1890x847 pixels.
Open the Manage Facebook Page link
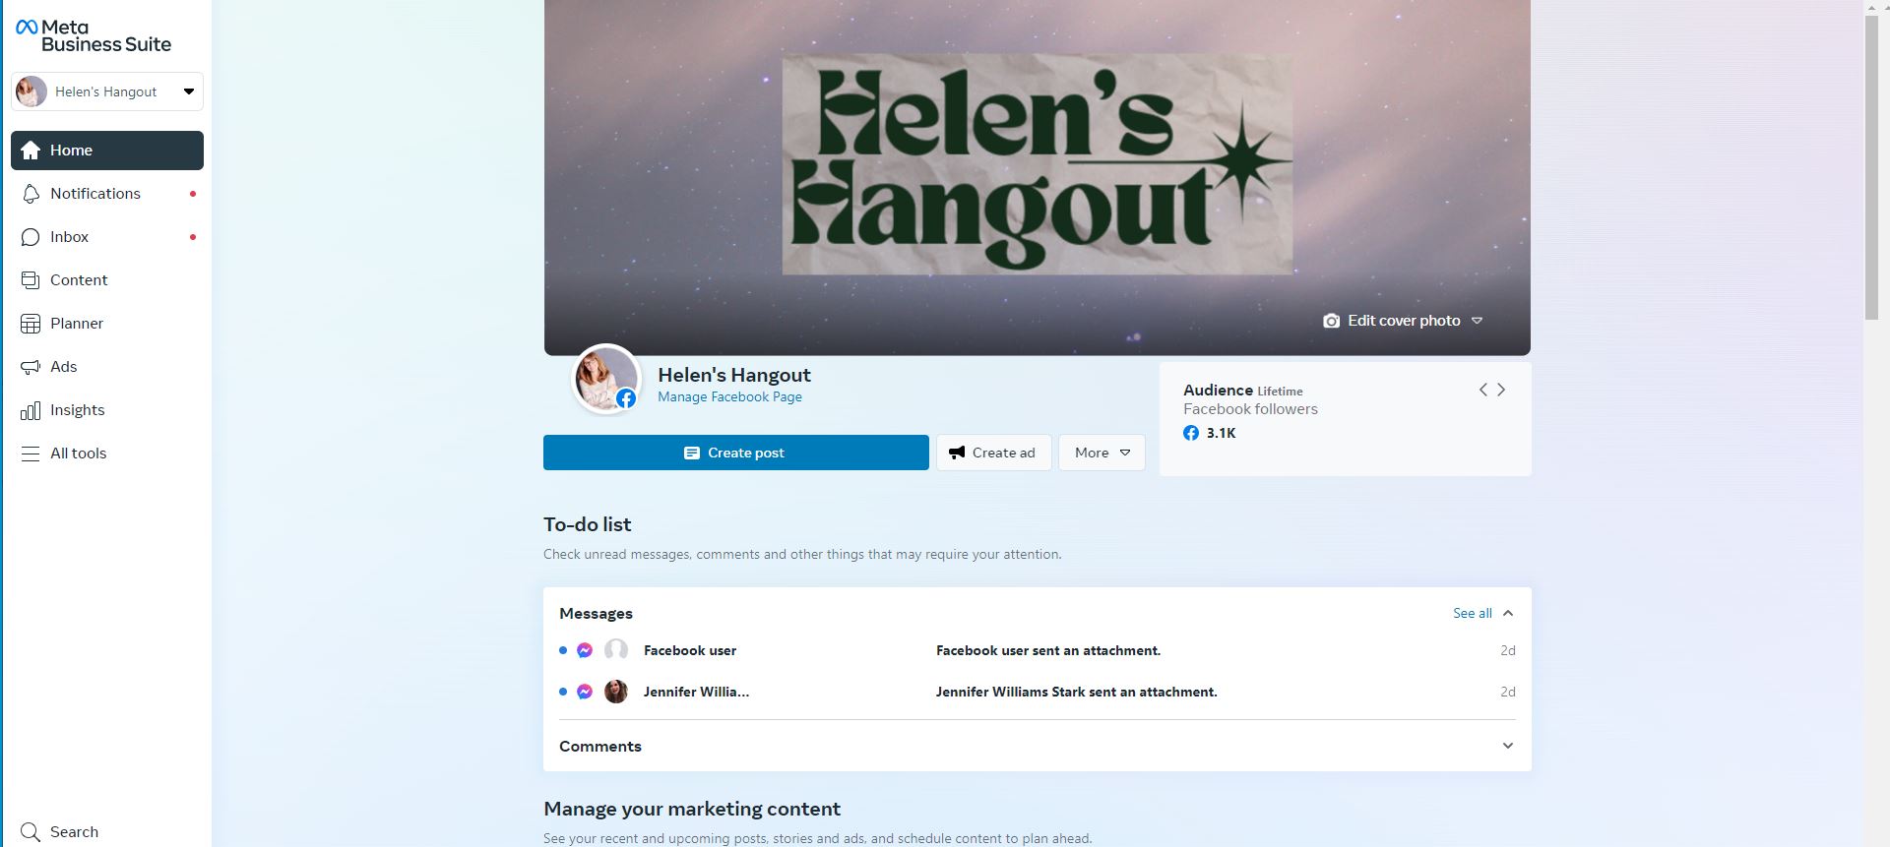coord(729,396)
